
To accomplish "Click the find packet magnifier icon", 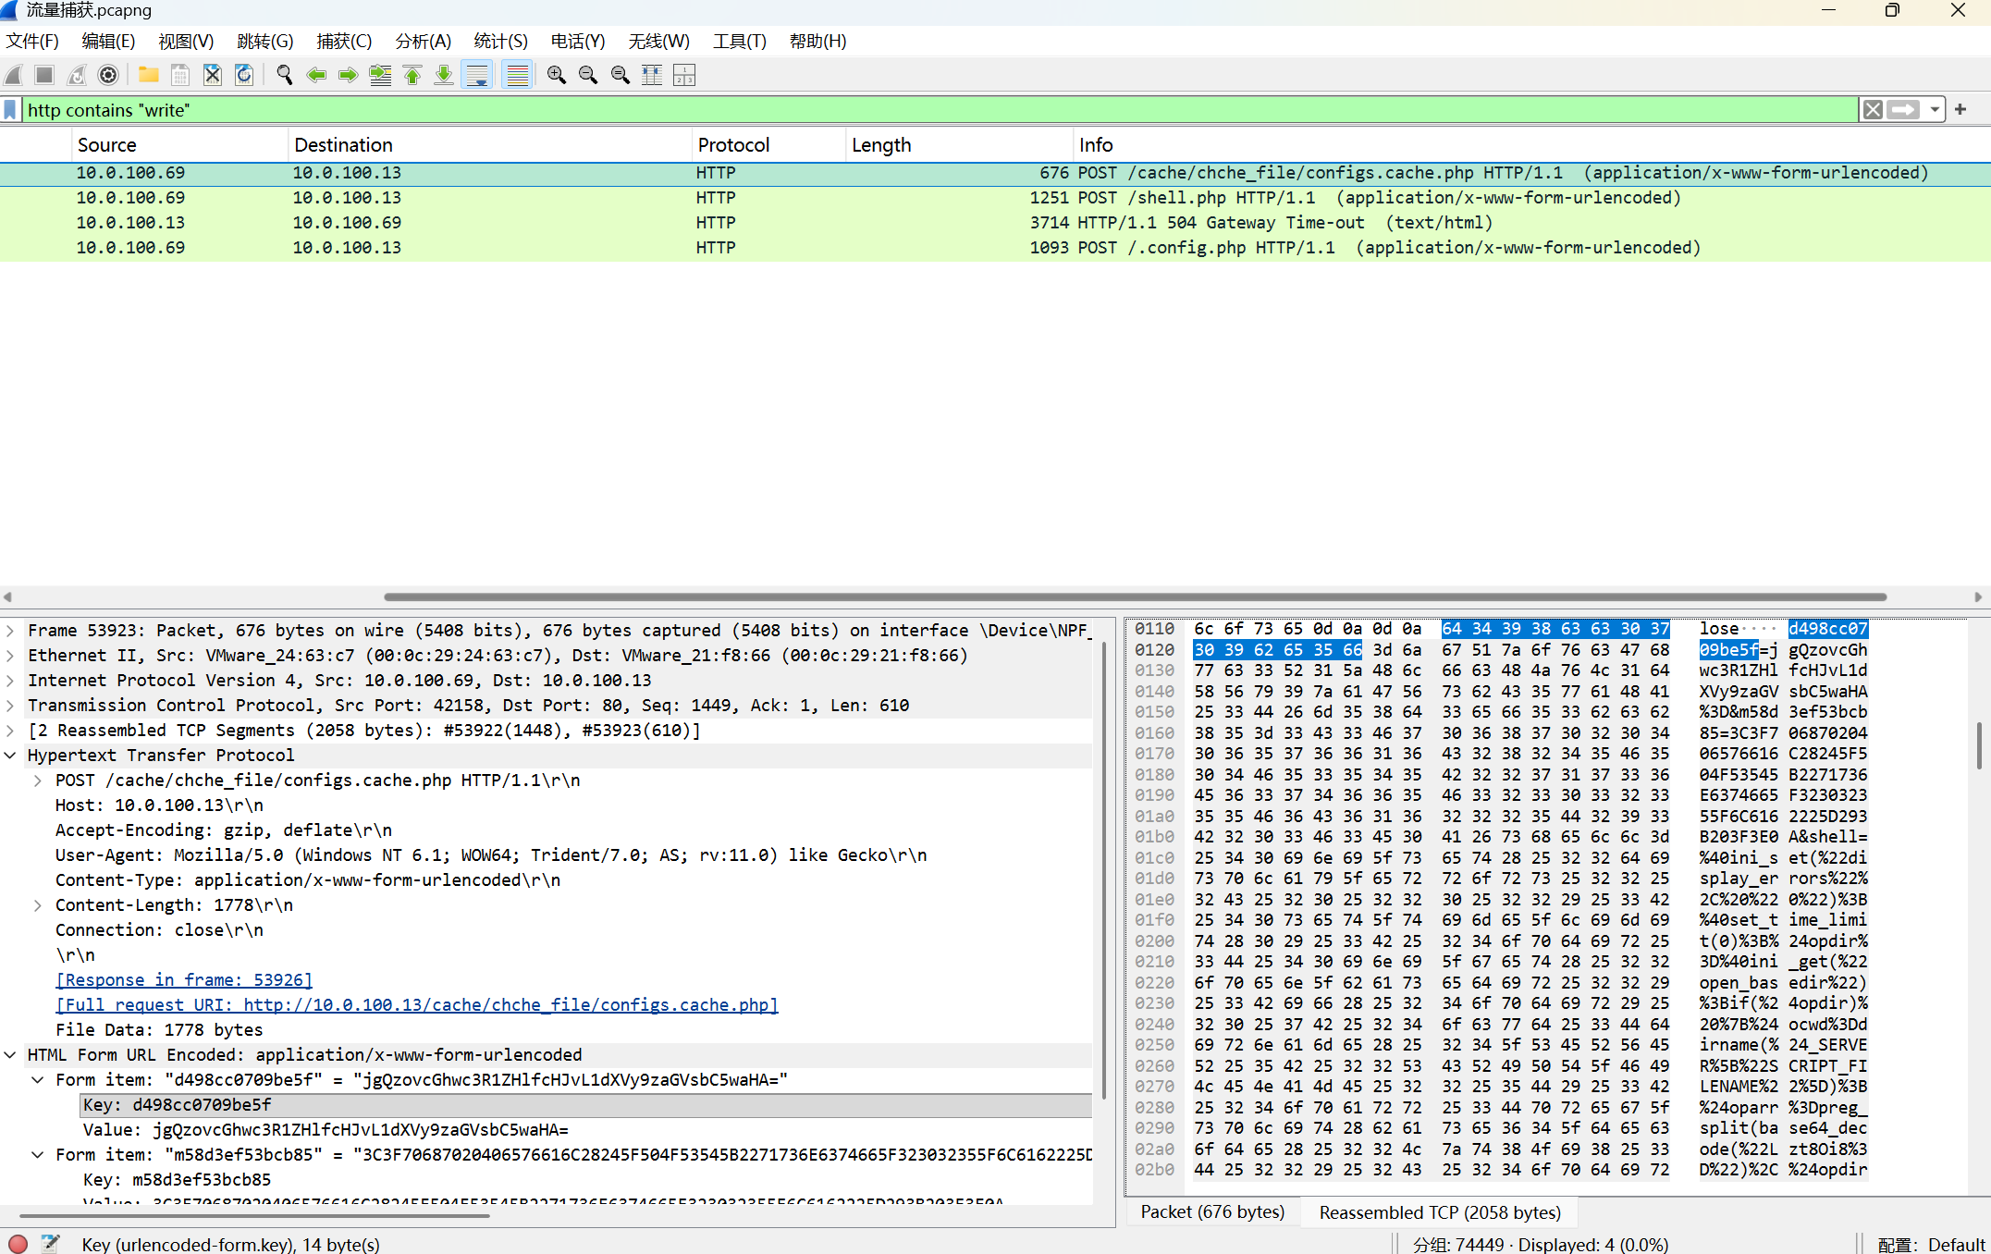I will tap(284, 75).
